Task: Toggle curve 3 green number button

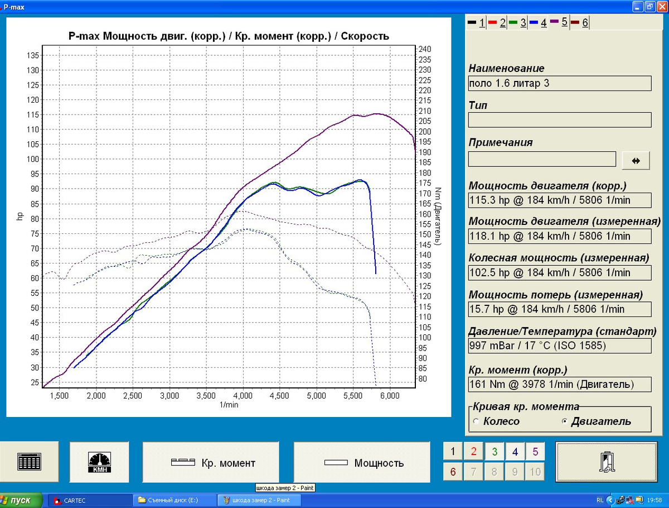Action: tap(494, 451)
